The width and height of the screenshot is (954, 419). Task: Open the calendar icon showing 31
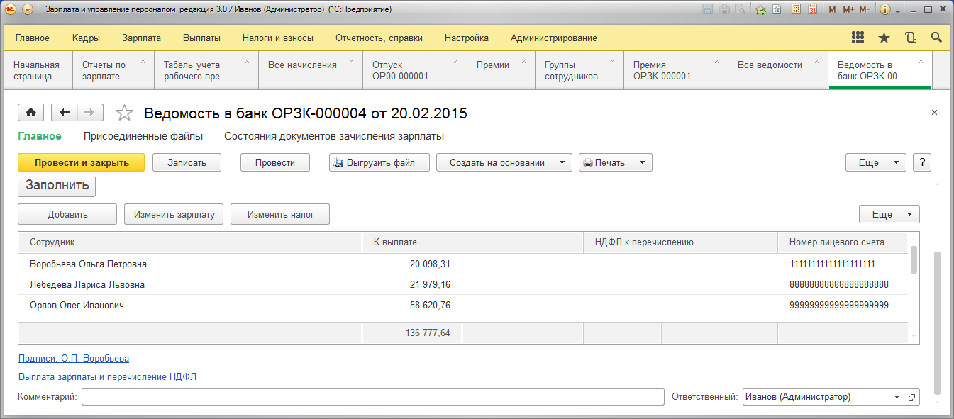(x=813, y=10)
